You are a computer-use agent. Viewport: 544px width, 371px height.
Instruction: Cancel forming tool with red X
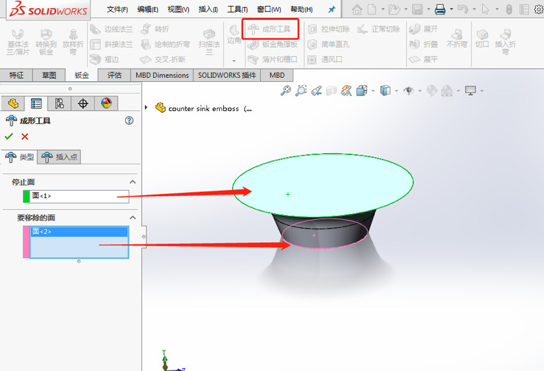(x=25, y=137)
